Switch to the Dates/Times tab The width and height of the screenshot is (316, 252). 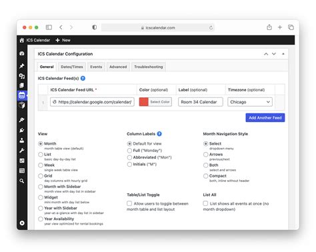pos(72,67)
